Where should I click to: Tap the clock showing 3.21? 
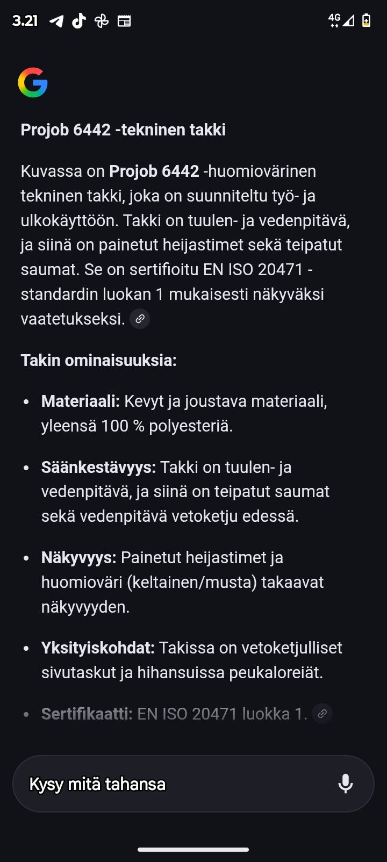point(25,20)
